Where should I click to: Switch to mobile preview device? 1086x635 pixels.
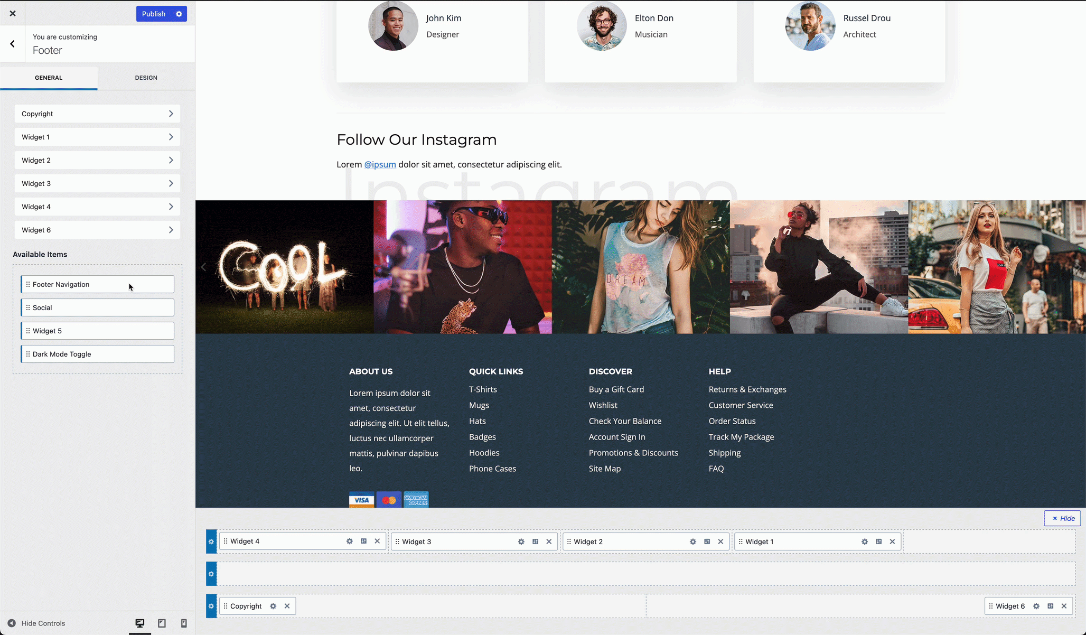pyautogui.click(x=184, y=623)
